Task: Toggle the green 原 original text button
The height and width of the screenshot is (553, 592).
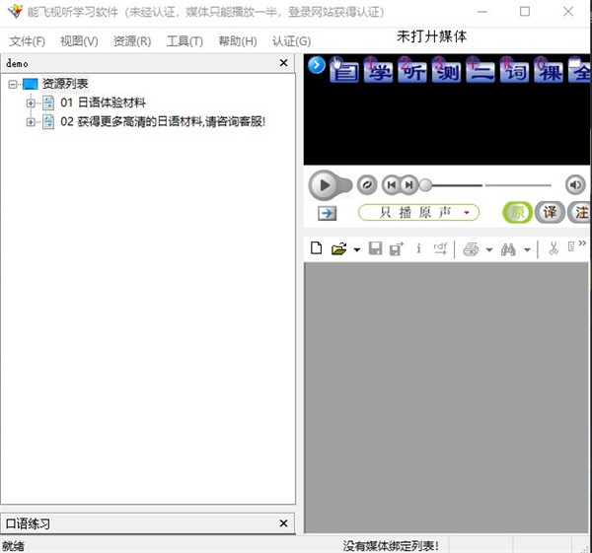Action: [x=517, y=213]
